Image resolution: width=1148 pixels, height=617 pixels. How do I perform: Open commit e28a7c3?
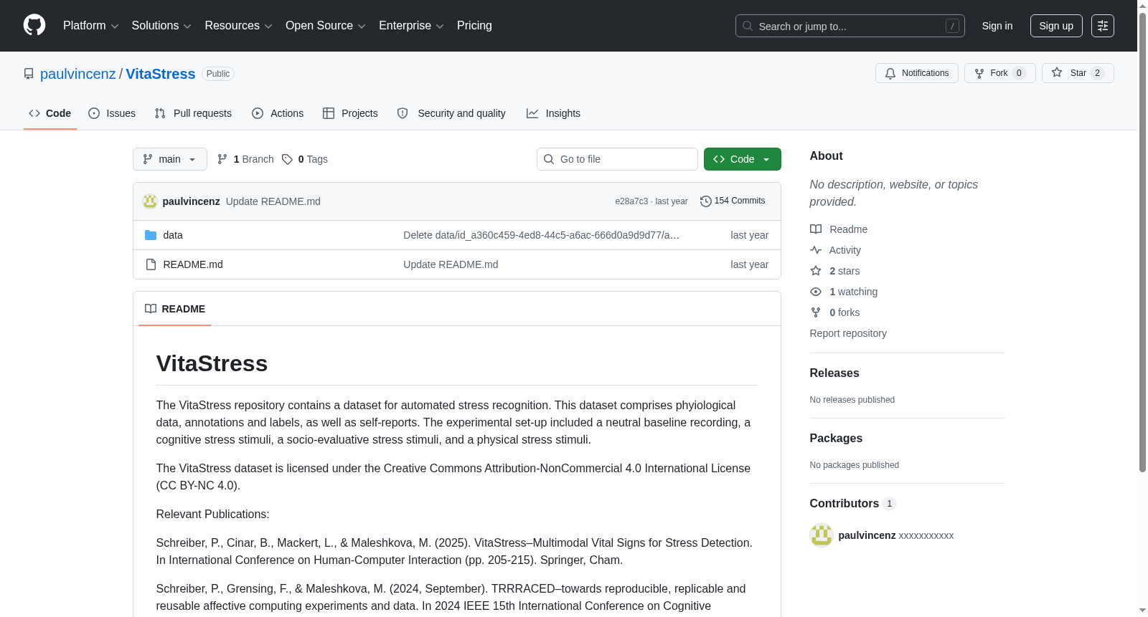(x=631, y=201)
